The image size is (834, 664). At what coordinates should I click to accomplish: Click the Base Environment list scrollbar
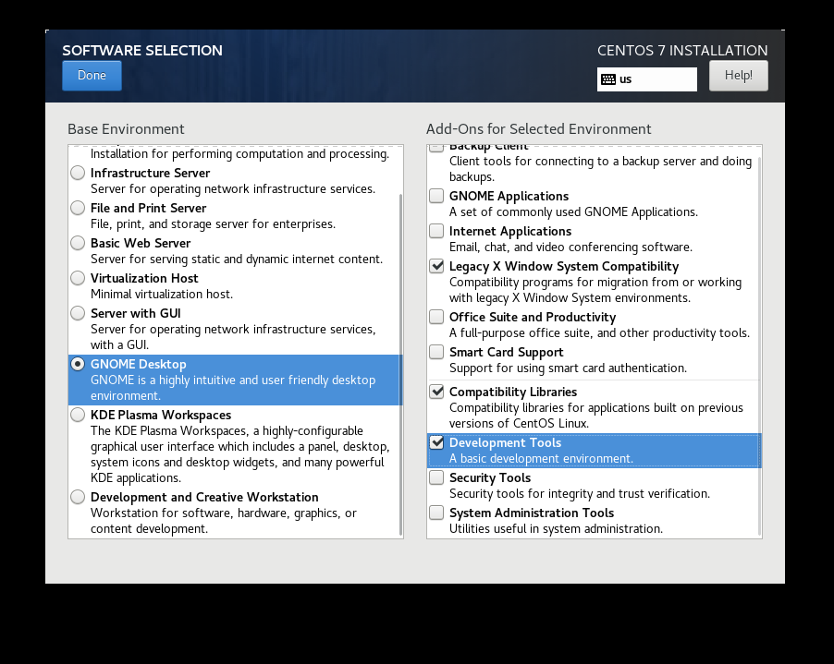(x=400, y=365)
